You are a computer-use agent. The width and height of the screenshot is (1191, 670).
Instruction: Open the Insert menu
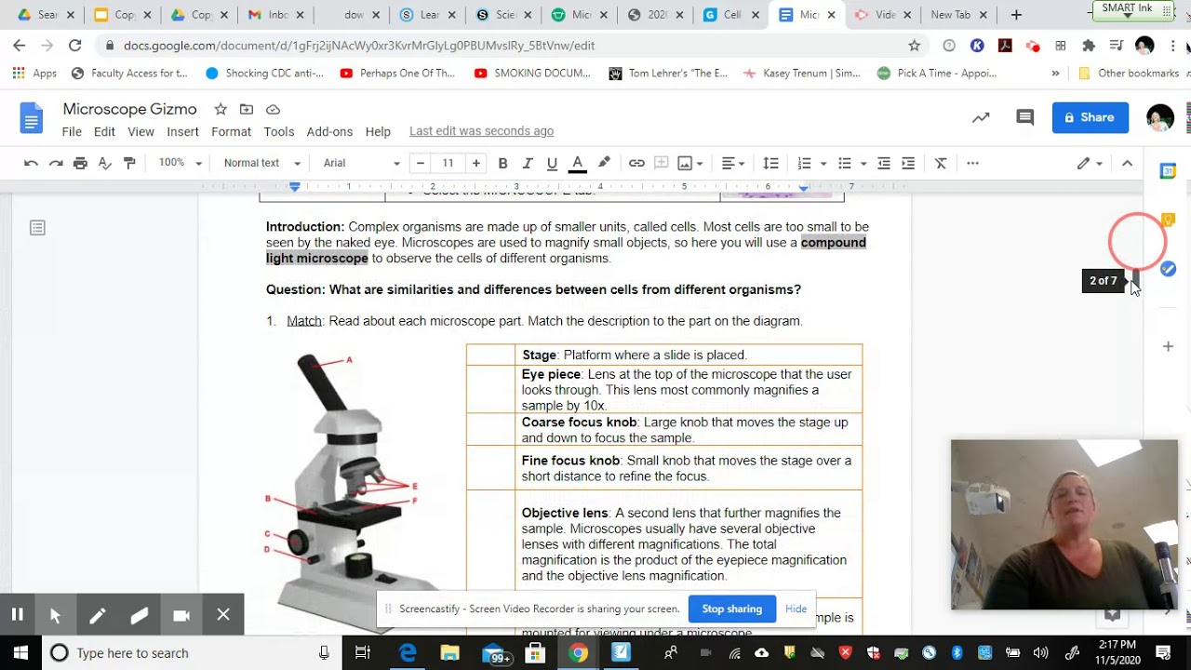[182, 131]
